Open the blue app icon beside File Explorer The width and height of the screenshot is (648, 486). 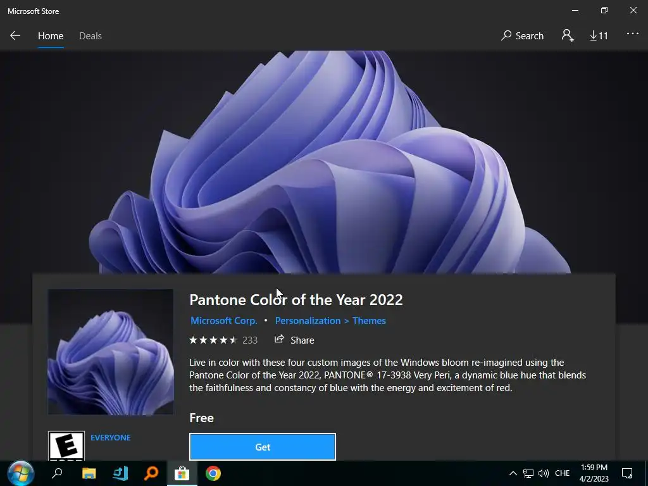point(120,473)
